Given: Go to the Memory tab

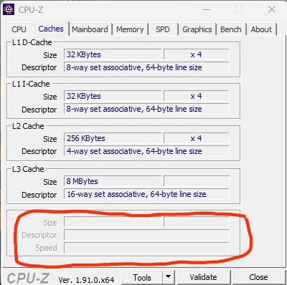Looking at the screenshot, I should click(130, 29).
